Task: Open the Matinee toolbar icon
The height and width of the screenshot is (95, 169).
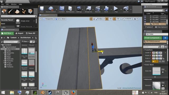Action: pos(98,9)
